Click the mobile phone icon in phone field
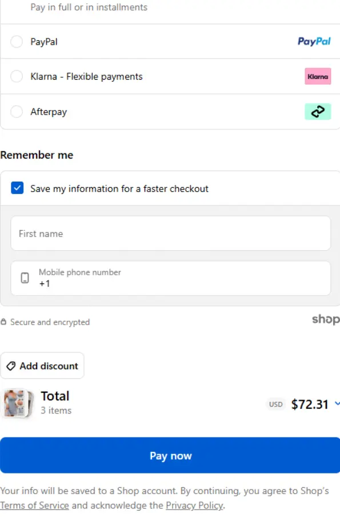The width and height of the screenshot is (340, 517). tap(23, 278)
